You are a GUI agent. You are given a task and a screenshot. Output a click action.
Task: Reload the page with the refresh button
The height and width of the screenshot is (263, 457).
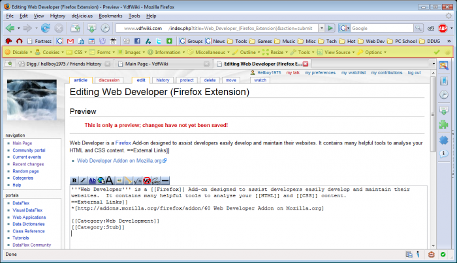(x=45, y=29)
